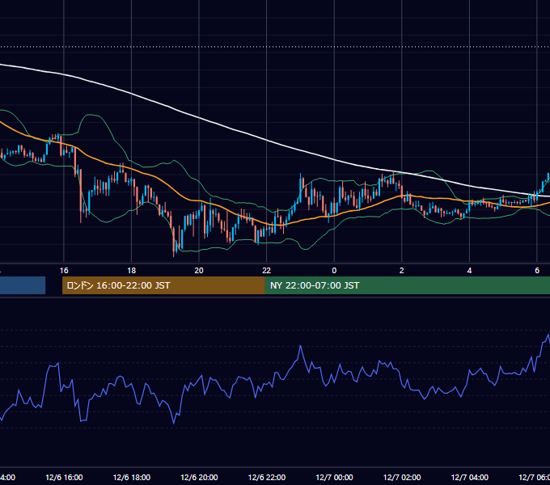
Task: Click the blue session bar before the ロンドン bar
Action: [x=23, y=285]
